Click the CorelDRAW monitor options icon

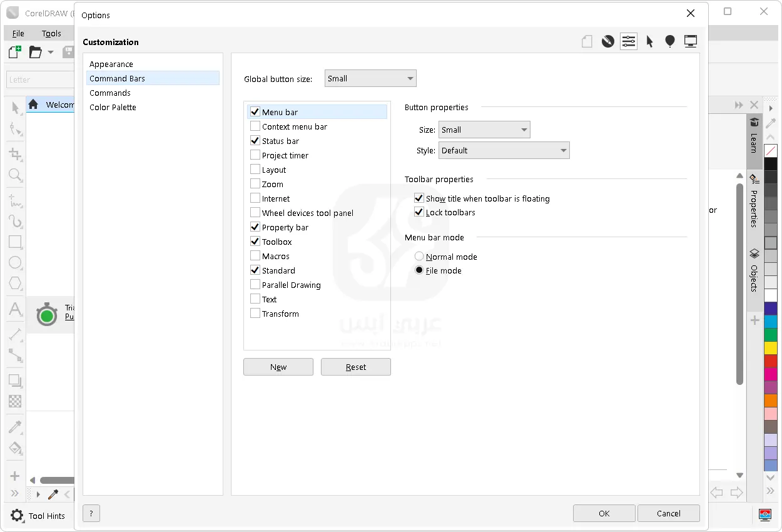[x=691, y=42]
